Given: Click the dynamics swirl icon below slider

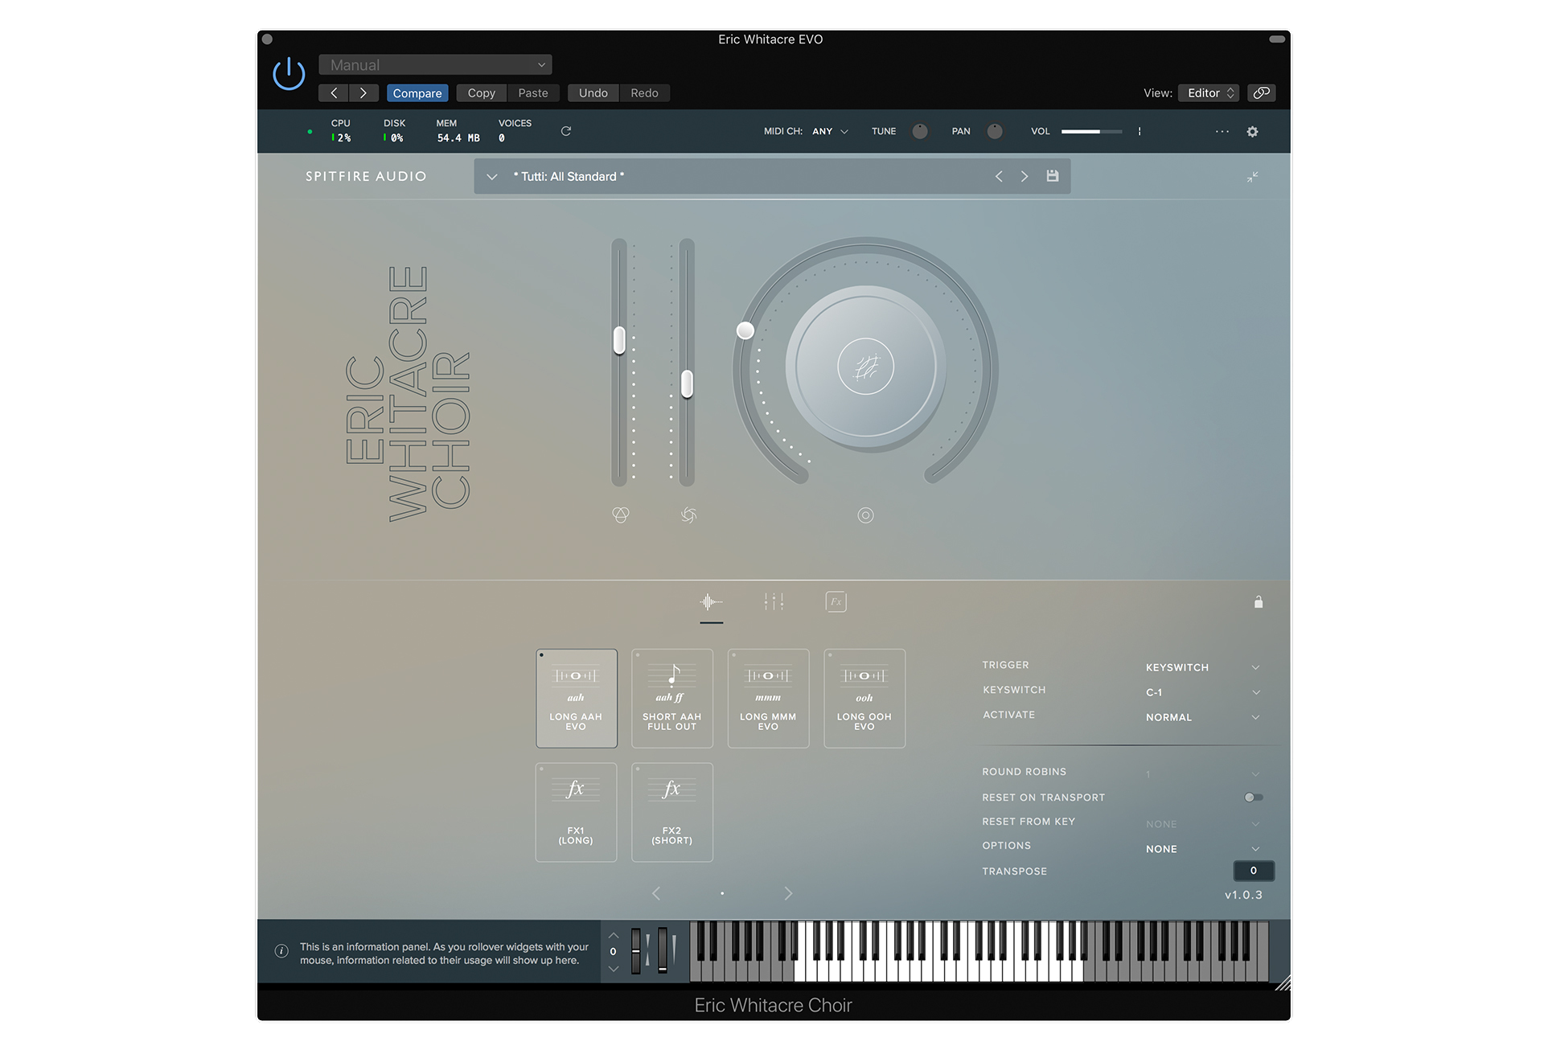Looking at the screenshot, I should click(688, 515).
